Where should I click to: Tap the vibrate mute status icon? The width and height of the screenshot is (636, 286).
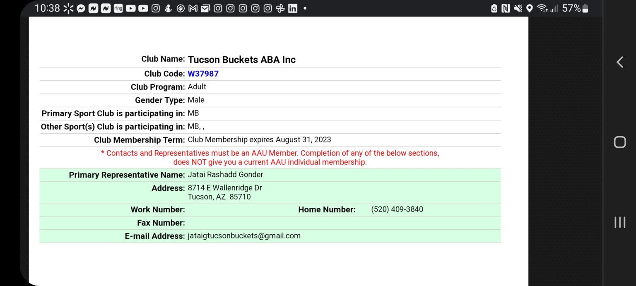tap(518, 8)
